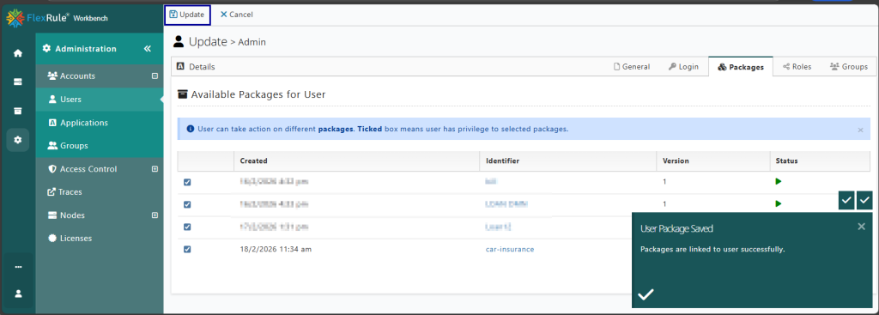Image resolution: width=879 pixels, height=315 pixels.
Task: Untick the third package row checkbox
Action: (x=187, y=227)
